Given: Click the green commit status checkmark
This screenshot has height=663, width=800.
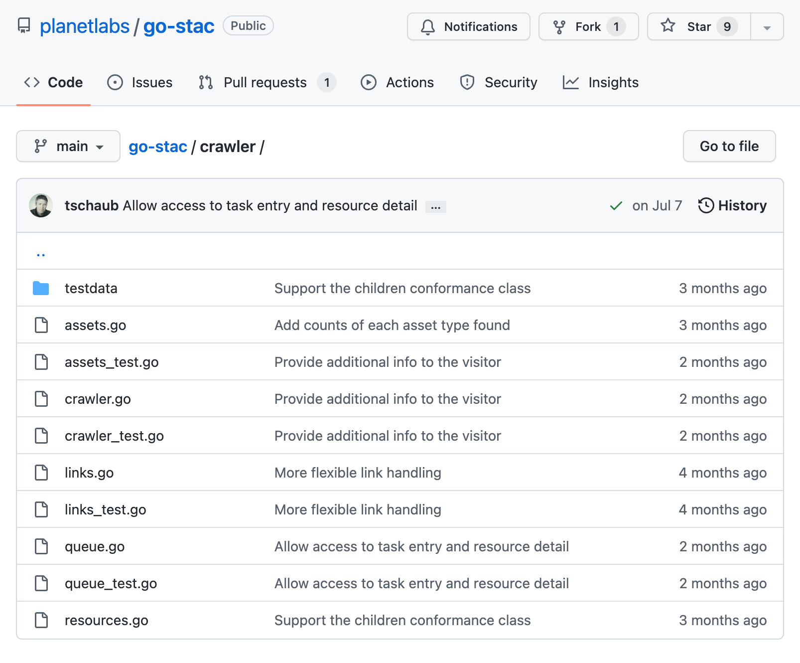Looking at the screenshot, I should click(616, 206).
